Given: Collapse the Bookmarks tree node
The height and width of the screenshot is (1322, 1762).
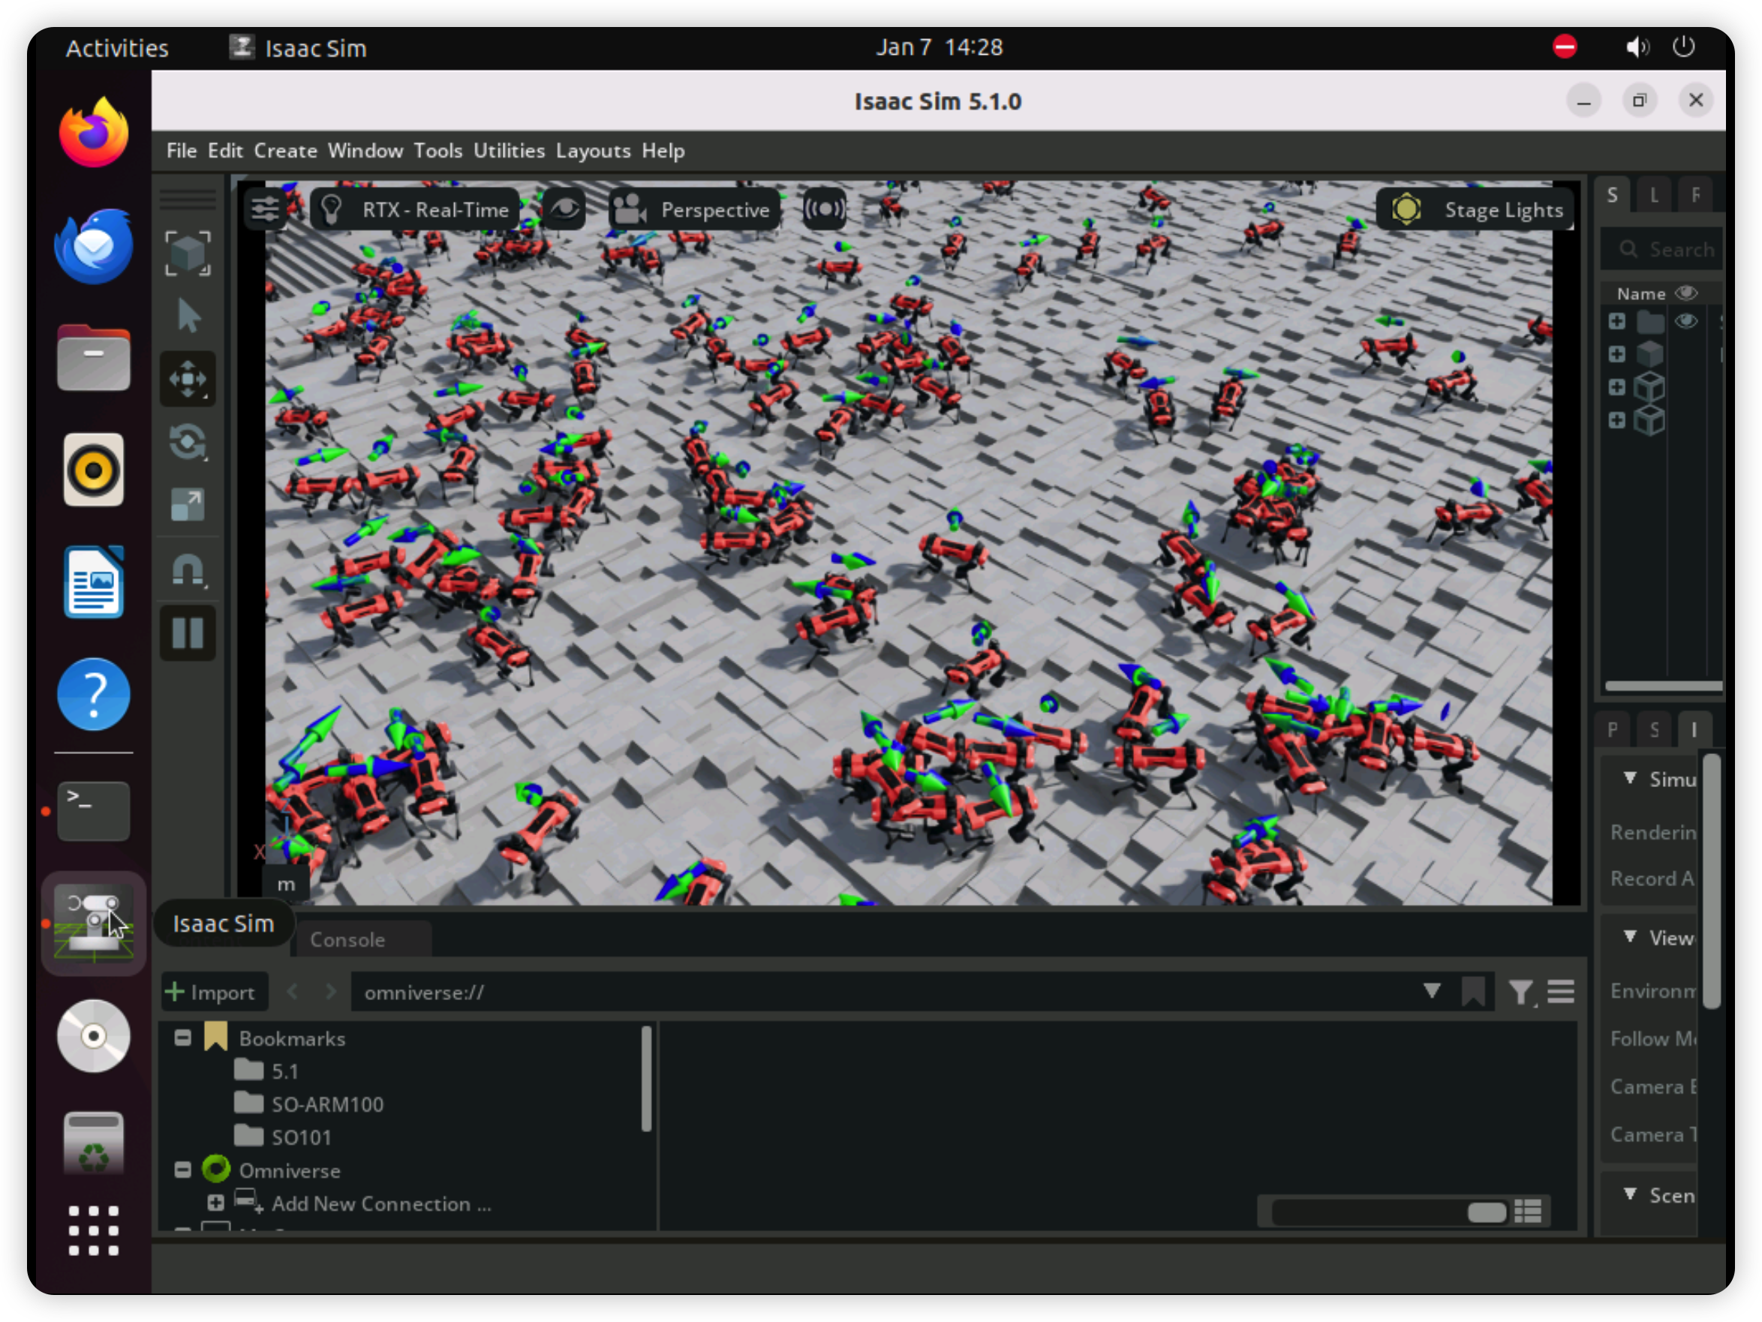Looking at the screenshot, I should 182,1038.
